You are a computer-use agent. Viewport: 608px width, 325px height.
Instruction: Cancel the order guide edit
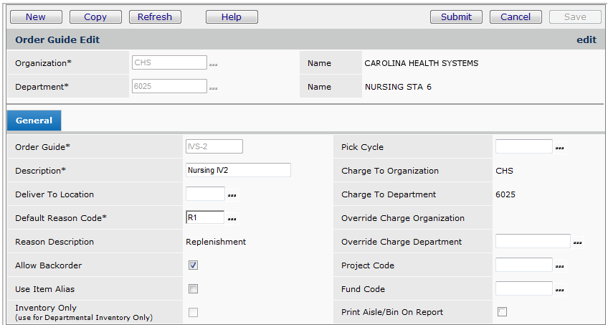pyautogui.click(x=516, y=17)
